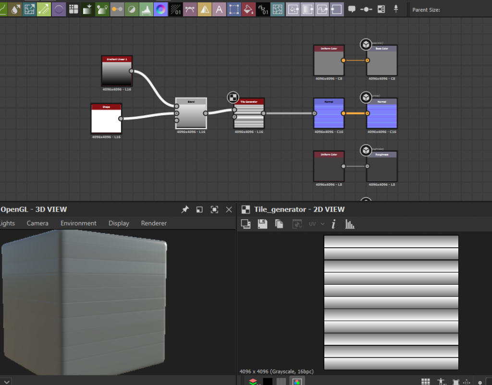Add a Text node from the toolbar
This screenshot has height=385, width=492.
220,9
